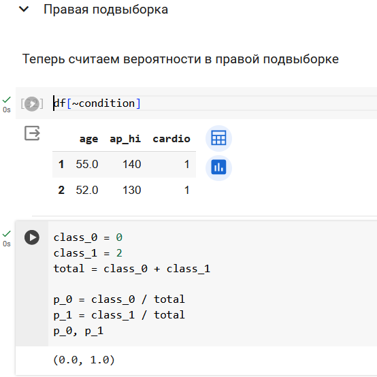The height and width of the screenshot is (377, 377).
Task: Sort by the cardio column header
Action: click(x=171, y=139)
